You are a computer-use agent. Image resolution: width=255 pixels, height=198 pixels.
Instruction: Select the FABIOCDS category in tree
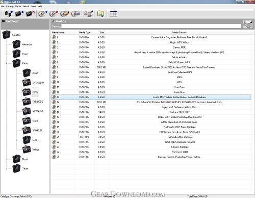38,102
